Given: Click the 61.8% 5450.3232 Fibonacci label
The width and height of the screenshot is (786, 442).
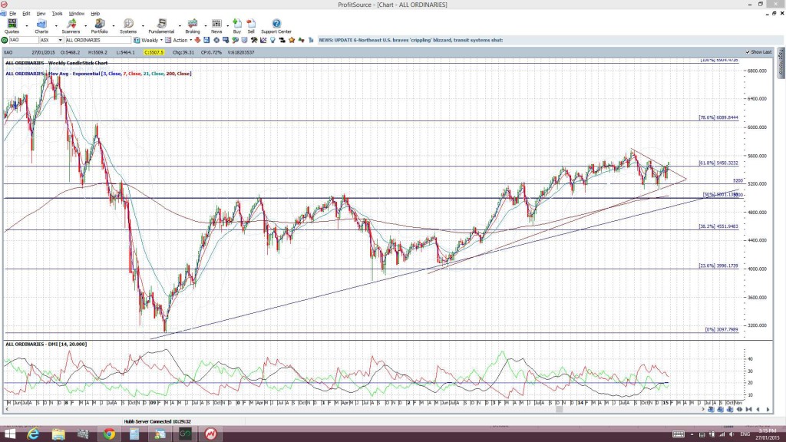Looking at the screenshot, I should point(718,163).
